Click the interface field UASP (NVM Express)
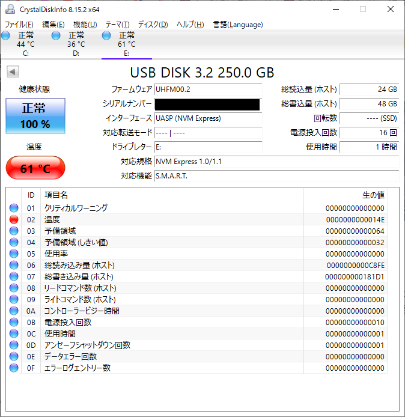405x417 pixels. click(209, 118)
